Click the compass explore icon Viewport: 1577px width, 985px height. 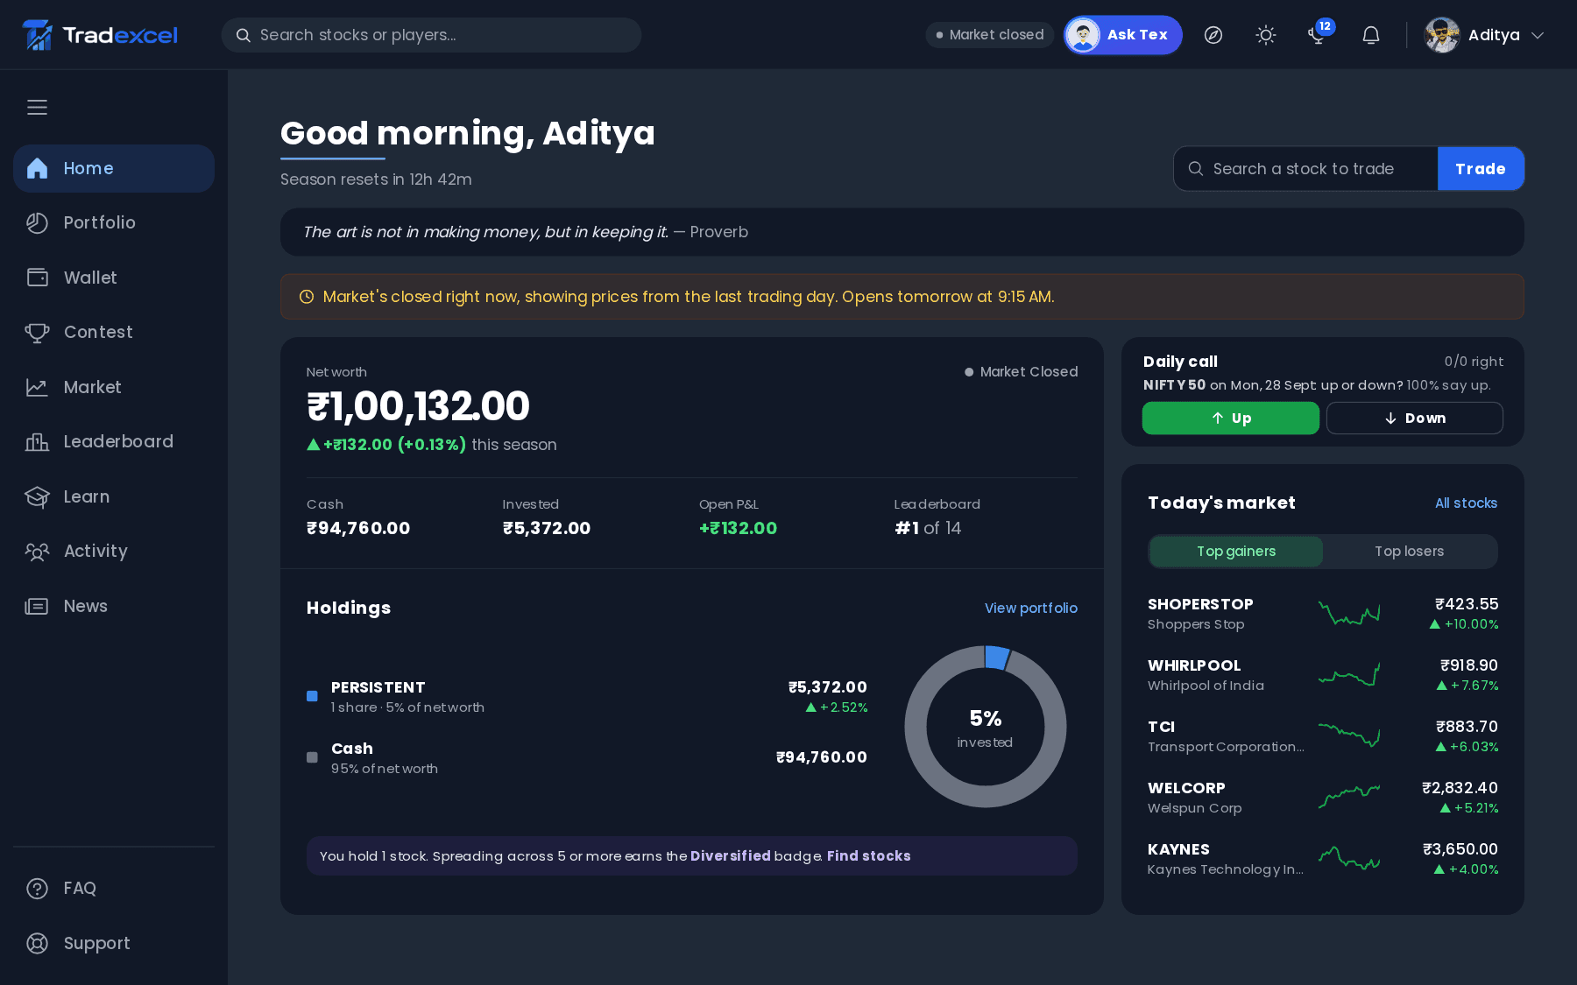pos(1213,35)
